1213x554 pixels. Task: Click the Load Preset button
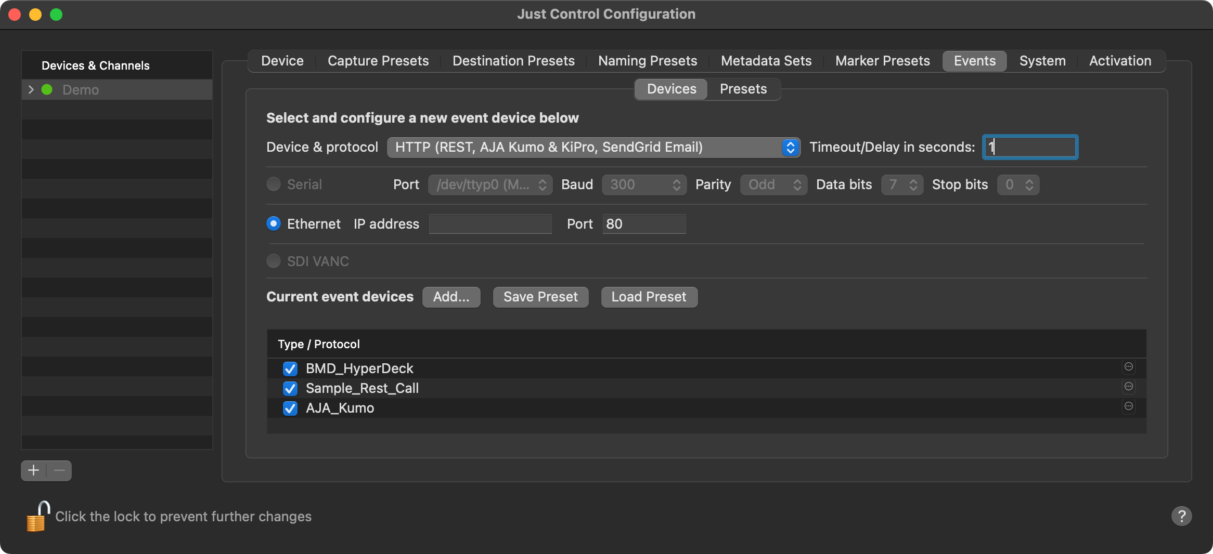(x=649, y=297)
